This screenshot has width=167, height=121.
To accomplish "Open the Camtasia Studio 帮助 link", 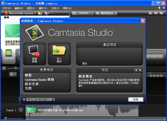I will (40, 80).
